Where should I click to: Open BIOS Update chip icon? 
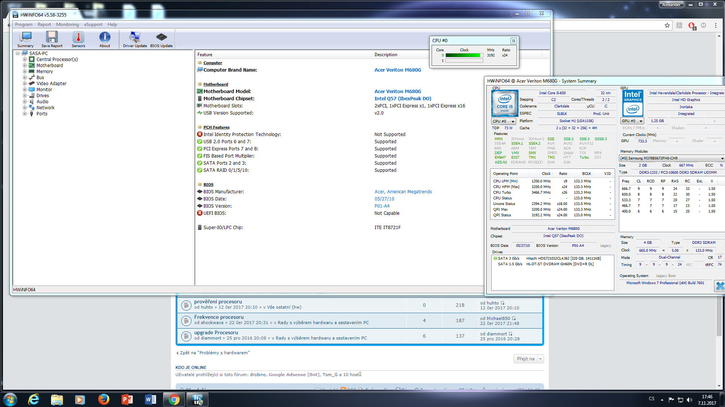tap(161, 39)
